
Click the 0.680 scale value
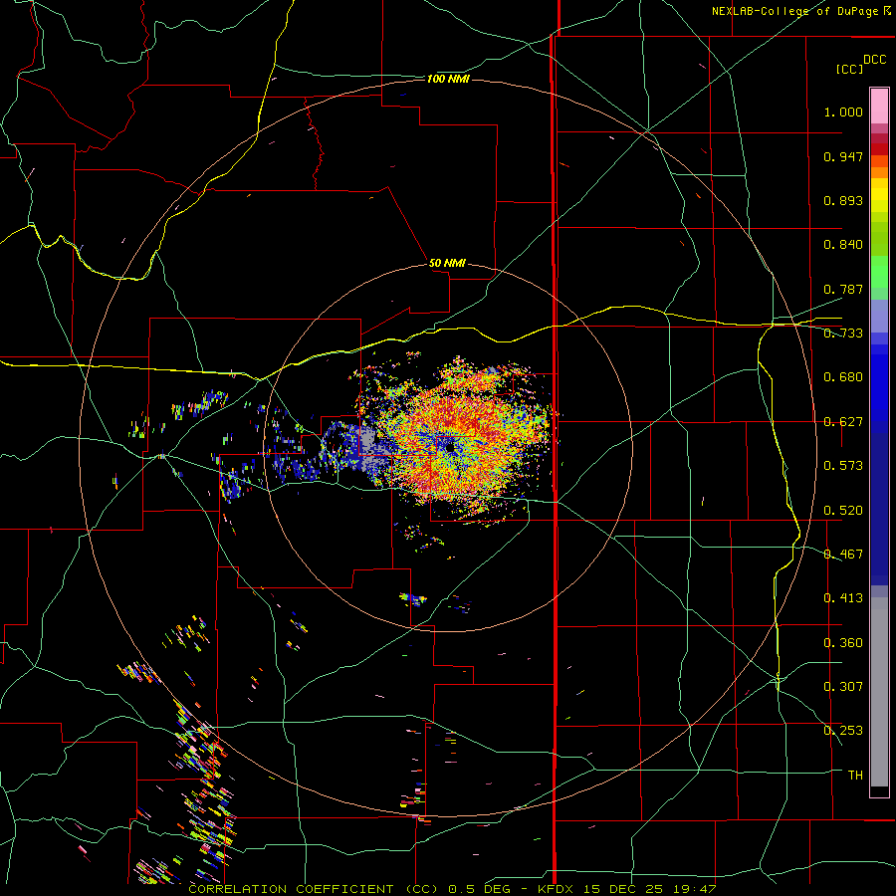tap(843, 377)
